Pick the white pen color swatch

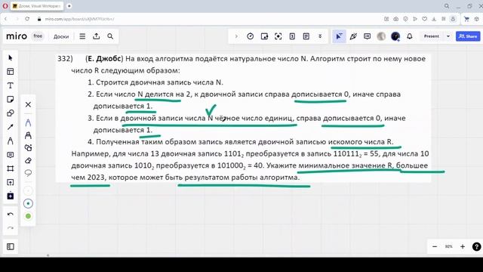click(28, 191)
